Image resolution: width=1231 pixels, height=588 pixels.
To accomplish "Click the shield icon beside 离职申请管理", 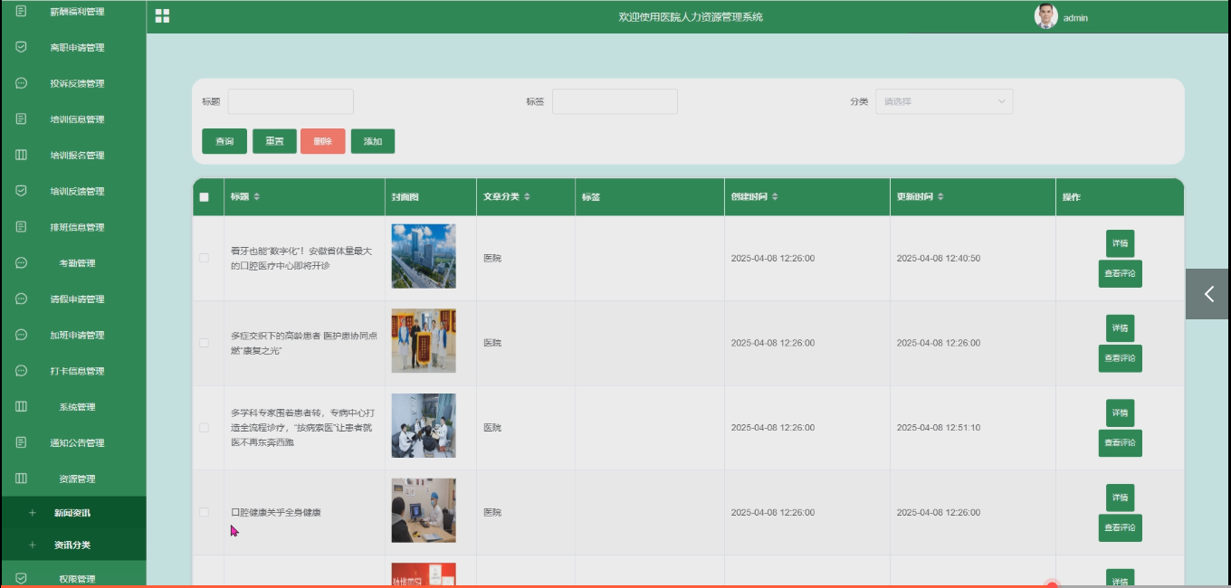I will [x=21, y=47].
